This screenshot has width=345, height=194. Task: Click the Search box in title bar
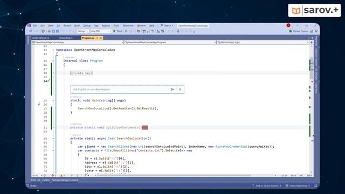coord(167,25)
